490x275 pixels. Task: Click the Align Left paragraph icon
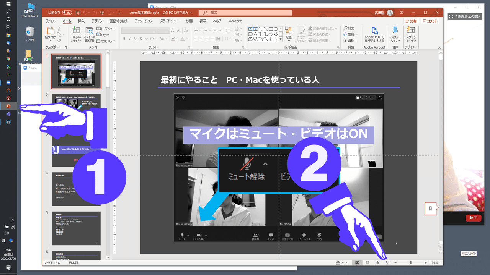click(196, 39)
